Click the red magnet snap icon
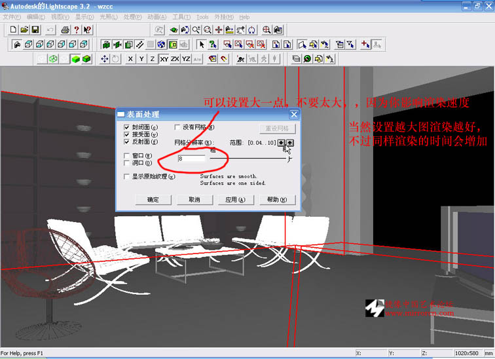Image resolution: width=495 pixels, height=359 pixels. pos(224,59)
